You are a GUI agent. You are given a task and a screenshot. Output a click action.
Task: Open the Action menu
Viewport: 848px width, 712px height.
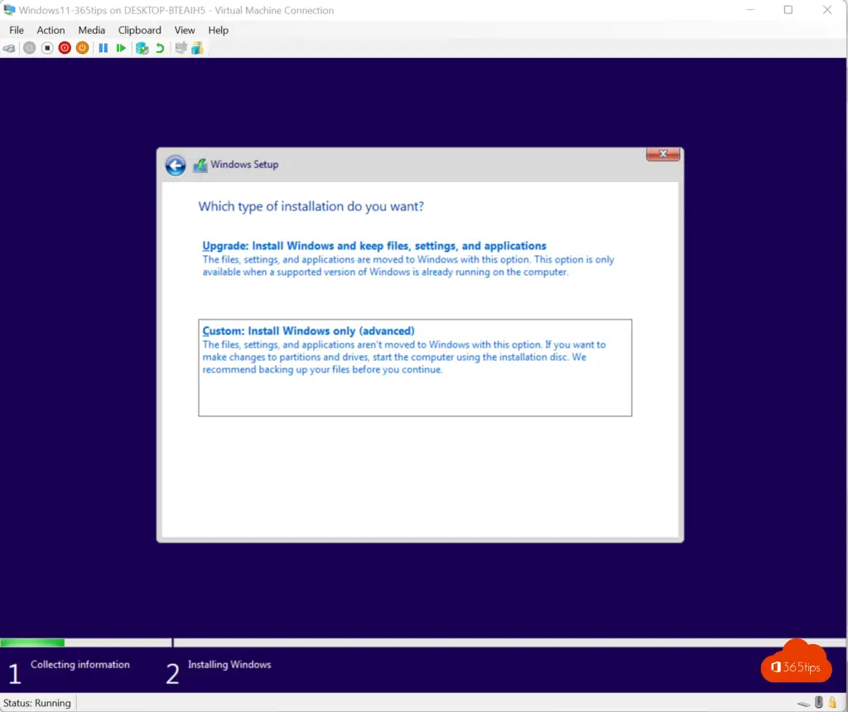51,30
